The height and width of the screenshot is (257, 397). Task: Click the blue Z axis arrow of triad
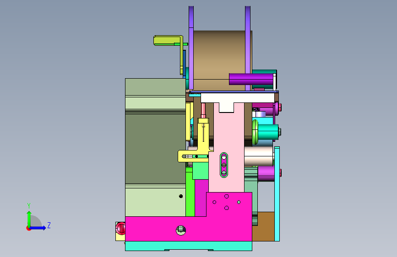click(x=38, y=228)
